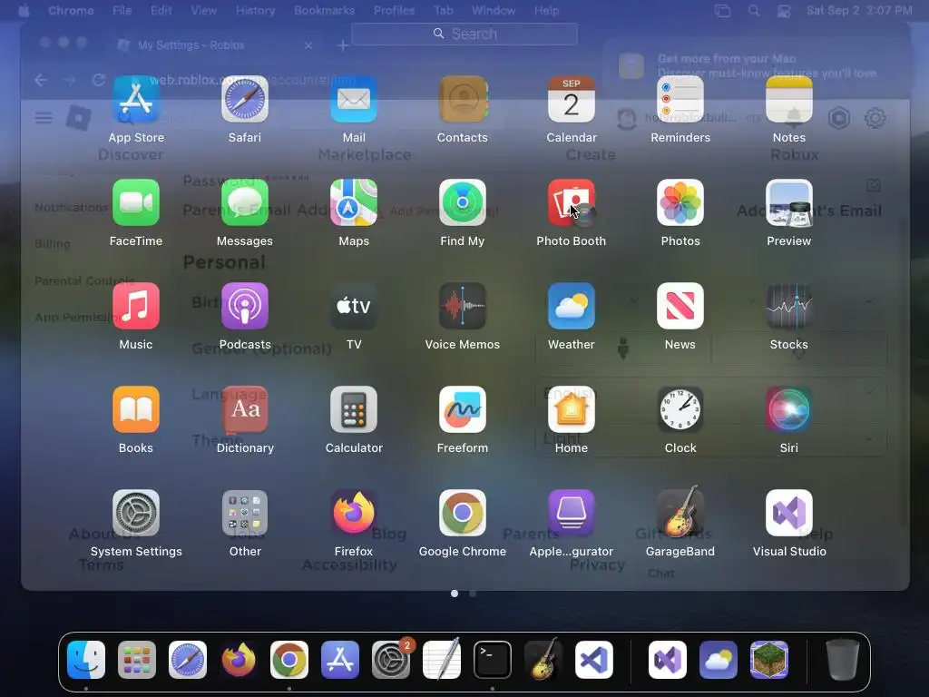This screenshot has height=697, width=929.
Task: Open GarageBand from Launchpad grid
Action: point(680,513)
